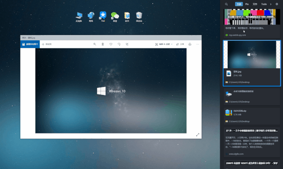Click the Windows 10 wallpaper in Photos viewer
The width and height of the screenshot is (283, 169).
(x=111, y=91)
